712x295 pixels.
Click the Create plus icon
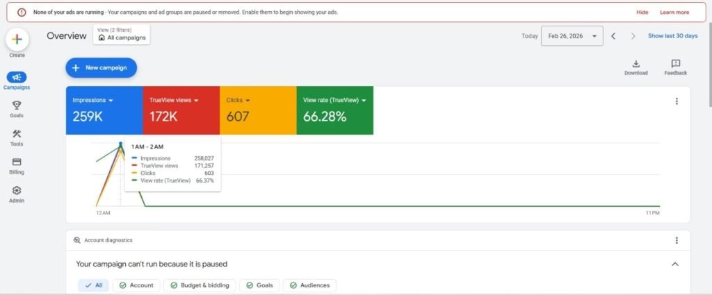[17, 40]
